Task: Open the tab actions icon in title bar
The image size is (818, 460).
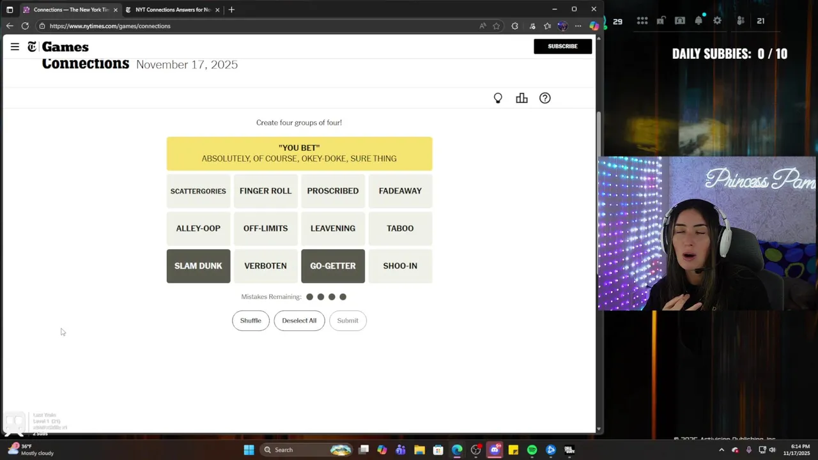Action: 10,10
